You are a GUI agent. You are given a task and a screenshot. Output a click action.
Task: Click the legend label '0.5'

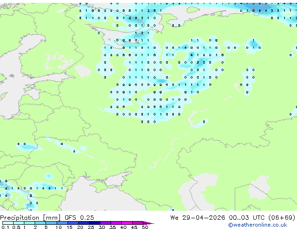coord(16,227)
